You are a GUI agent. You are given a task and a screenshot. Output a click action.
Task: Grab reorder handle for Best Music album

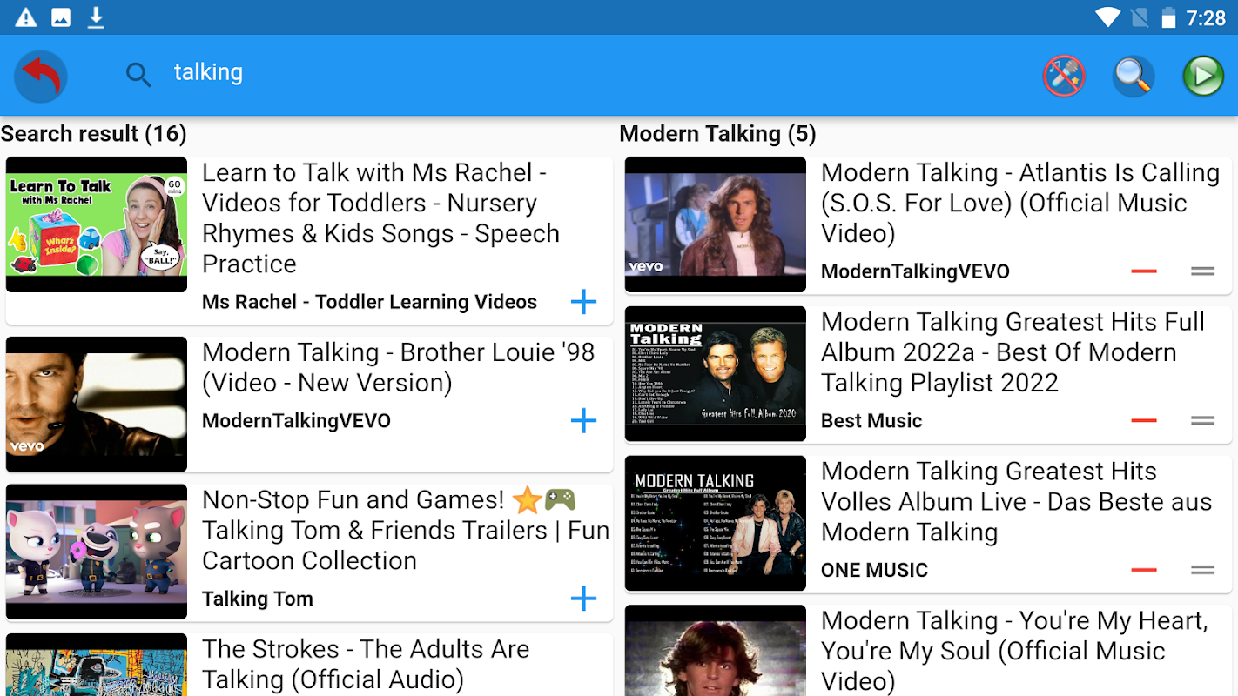(1202, 421)
